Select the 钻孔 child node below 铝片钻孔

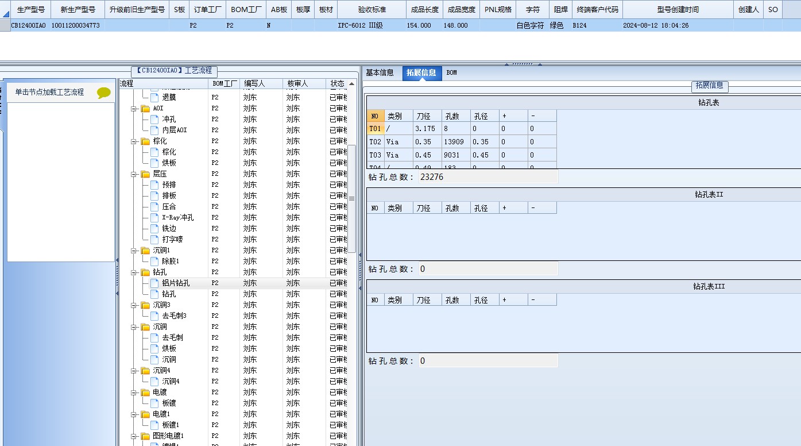coord(169,294)
